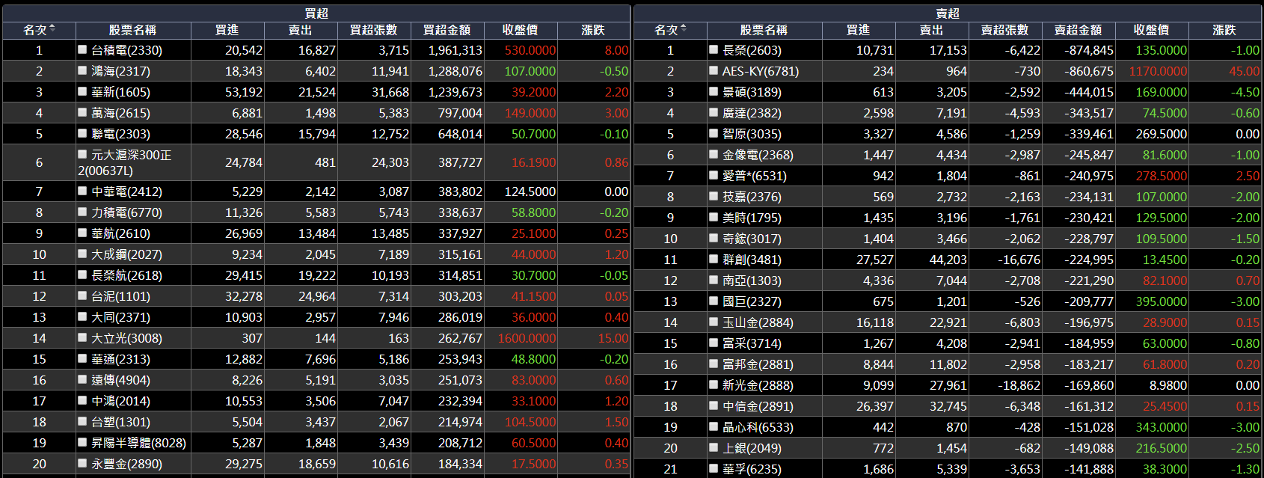1264x478 pixels.
Task: Open stock 中鴻(2014)
Action: 120,401
